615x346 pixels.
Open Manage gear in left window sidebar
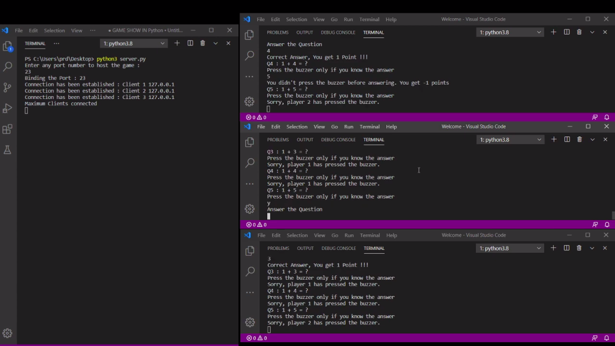pyautogui.click(x=7, y=333)
